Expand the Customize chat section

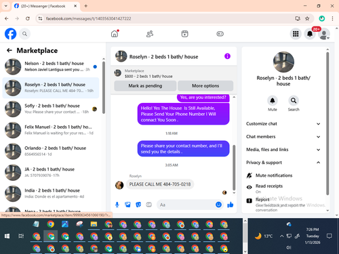283,124
